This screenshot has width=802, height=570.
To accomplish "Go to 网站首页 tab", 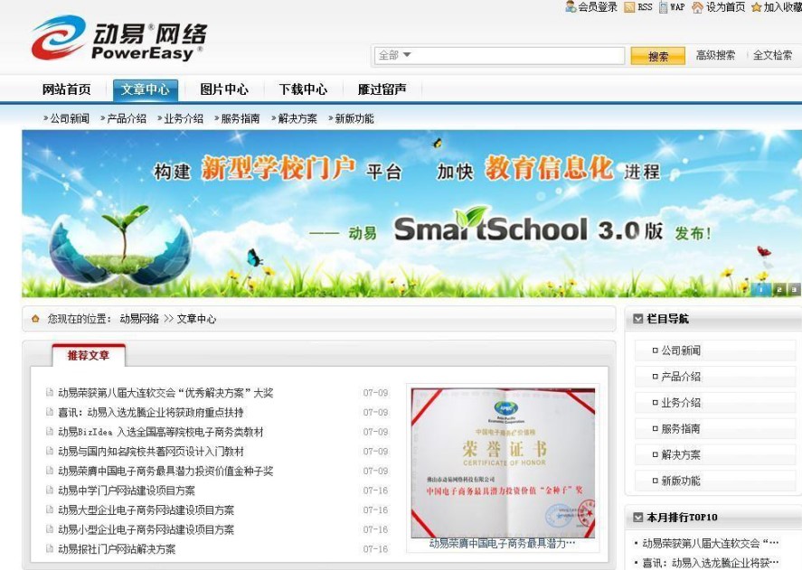I will (67, 89).
